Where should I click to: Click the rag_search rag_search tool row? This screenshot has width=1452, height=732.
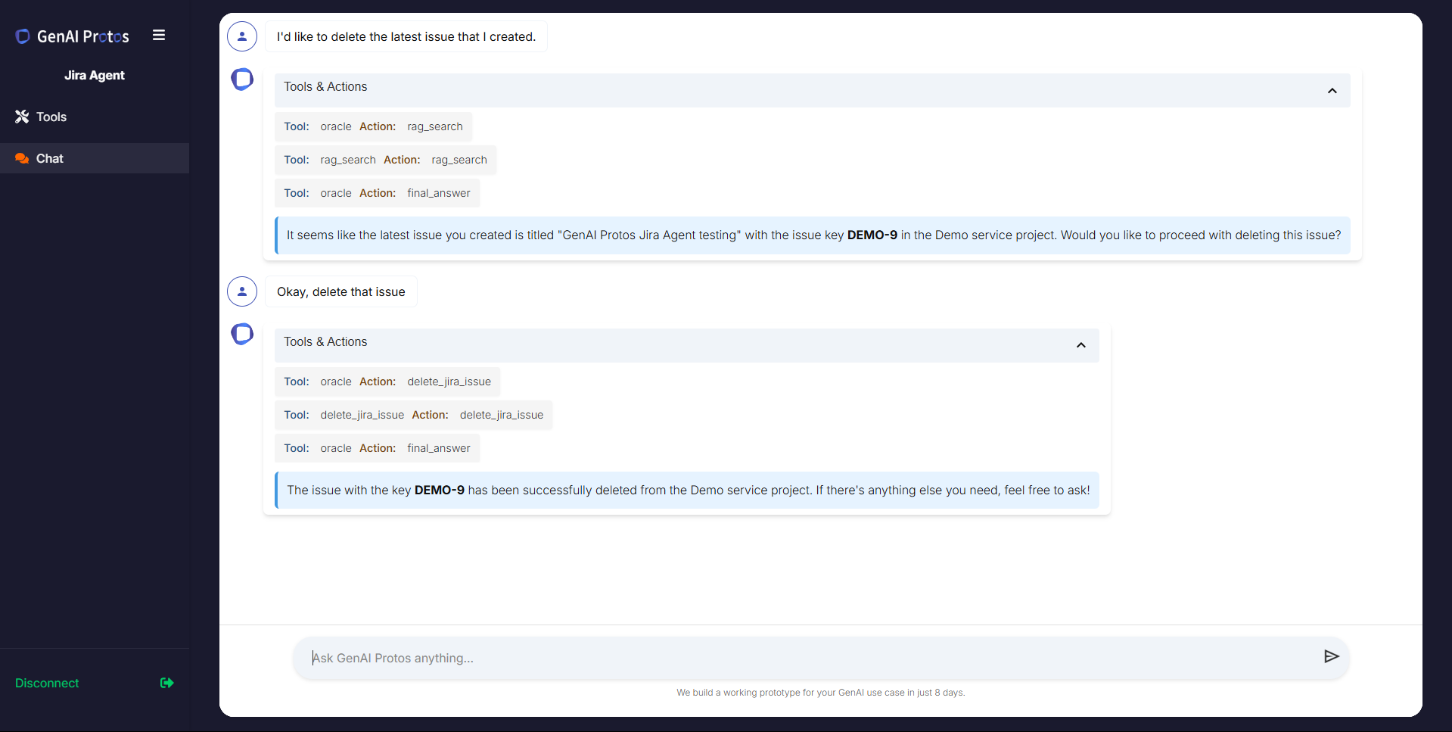coord(386,160)
